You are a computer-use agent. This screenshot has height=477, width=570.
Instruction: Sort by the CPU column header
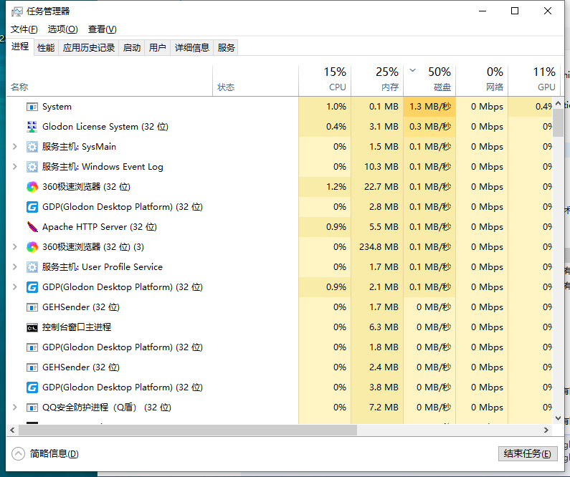[325, 81]
